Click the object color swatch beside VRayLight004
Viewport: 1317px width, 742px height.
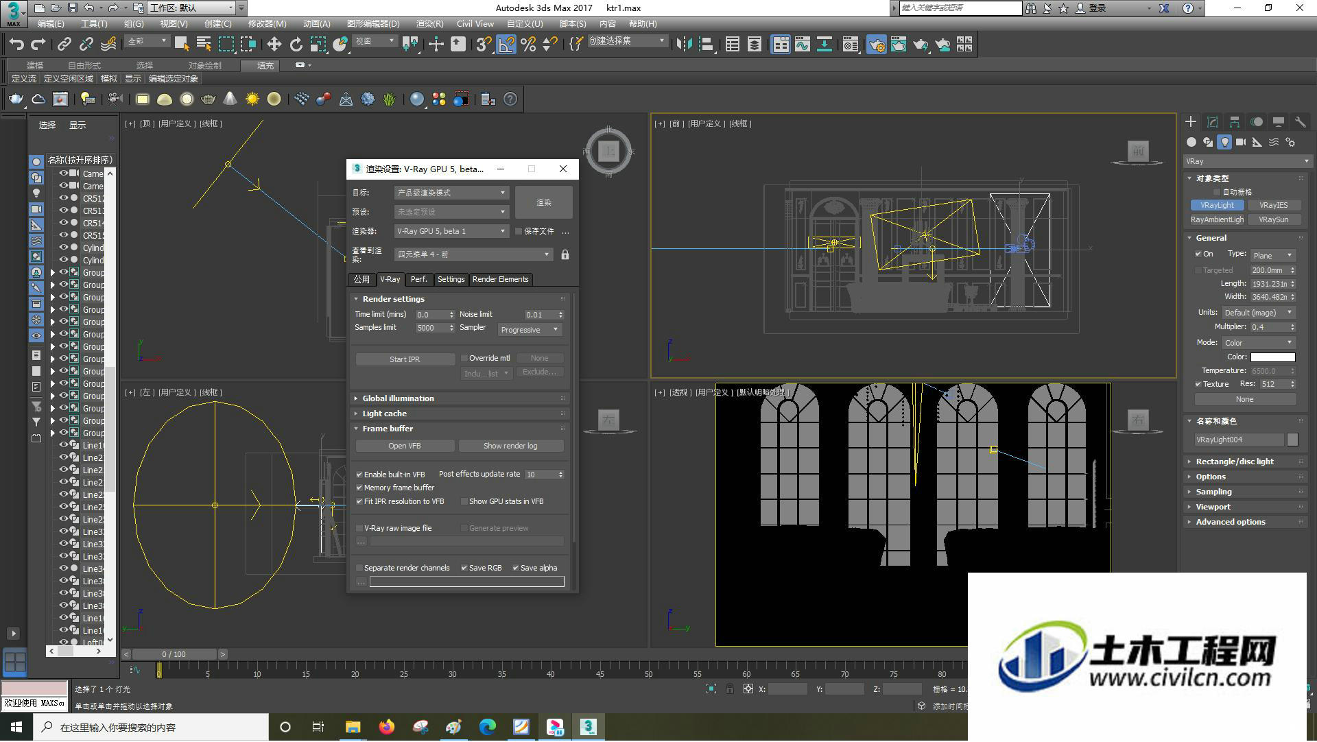pos(1292,440)
